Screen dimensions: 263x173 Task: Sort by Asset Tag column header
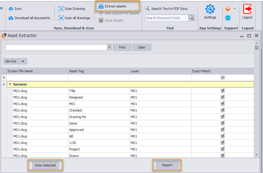(99, 71)
